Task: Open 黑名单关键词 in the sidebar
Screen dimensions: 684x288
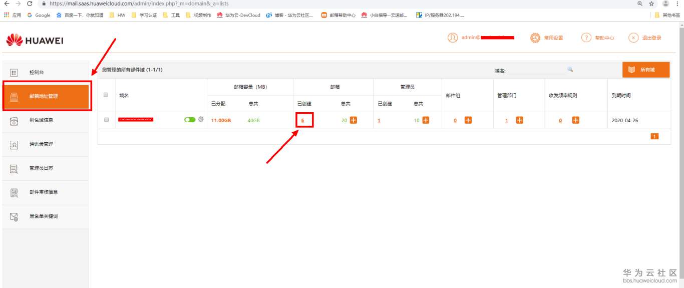Action: click(45, 216)
